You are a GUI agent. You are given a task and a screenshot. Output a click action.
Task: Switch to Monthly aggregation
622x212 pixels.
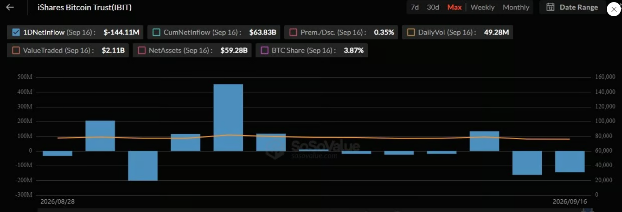pos(516,7)
